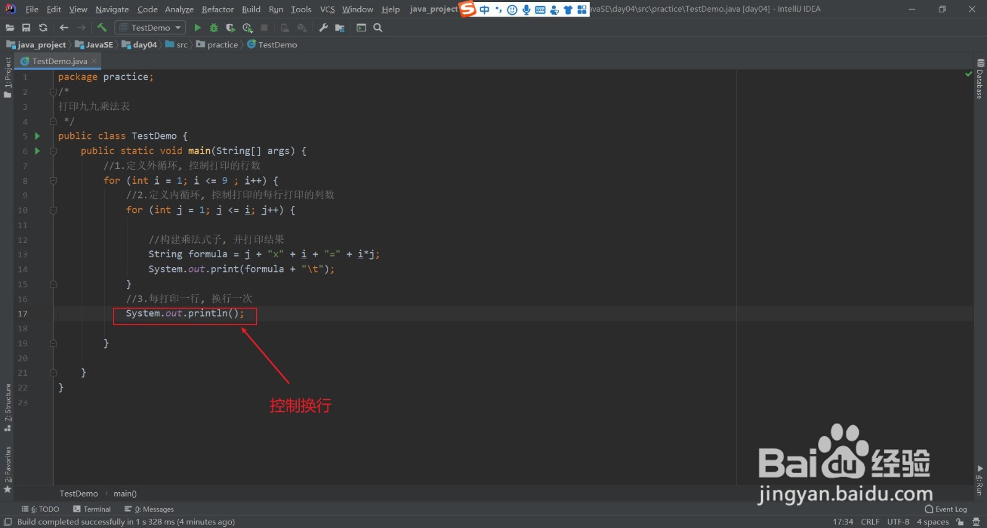Open the File menu

[32, 9]
